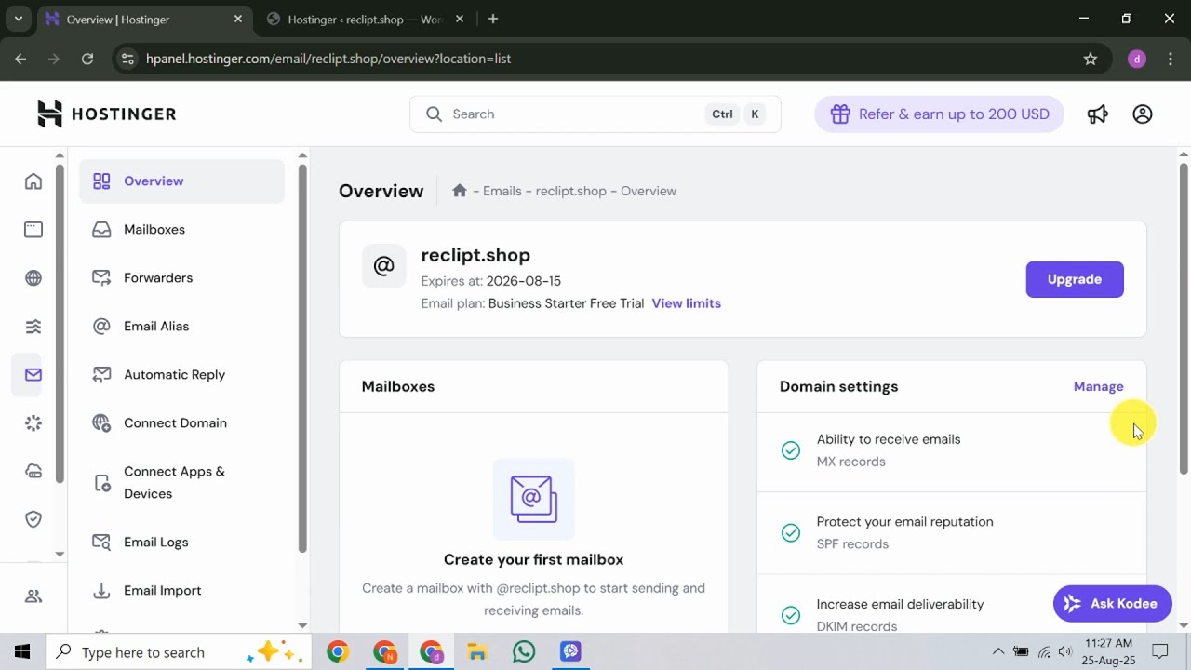The image size is (1191, 670).
Task: Focus the Hostinger Search field
Action: coord(595,114)
